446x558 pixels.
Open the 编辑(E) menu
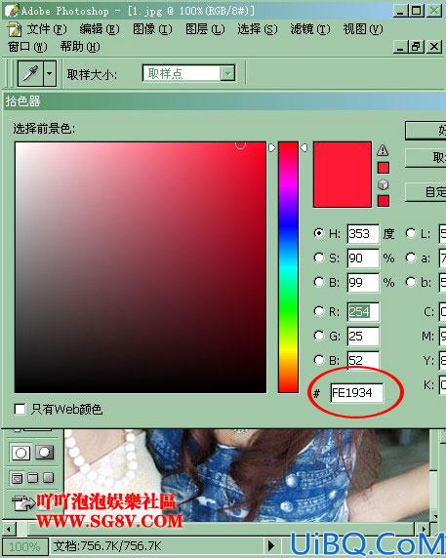point(100,29)
